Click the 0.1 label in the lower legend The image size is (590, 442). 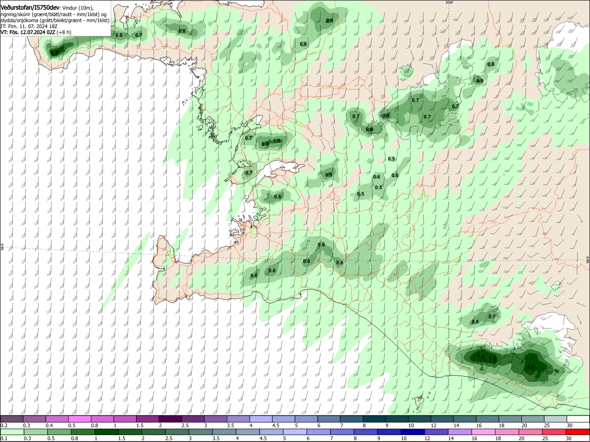pos(4,438)
